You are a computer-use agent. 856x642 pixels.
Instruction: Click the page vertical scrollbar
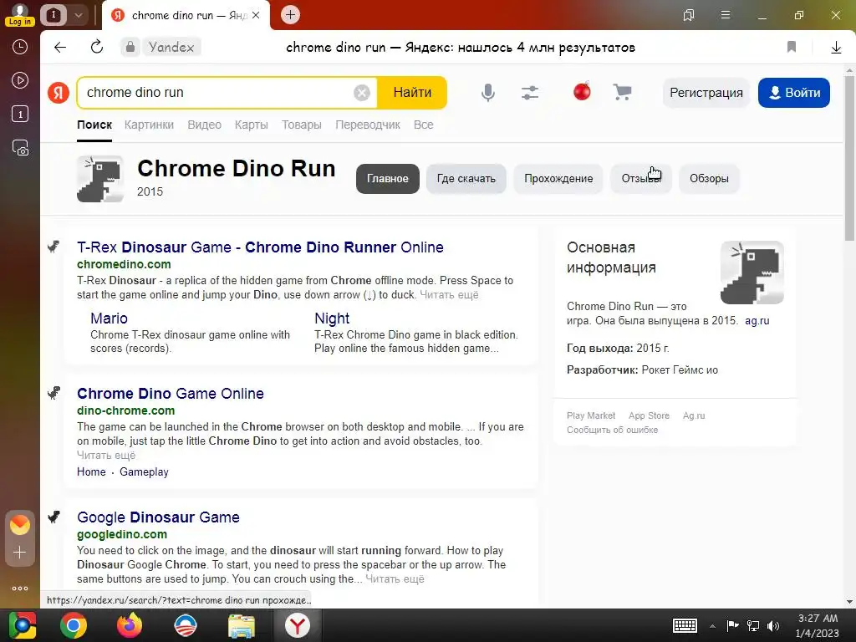tap(849, 158)
